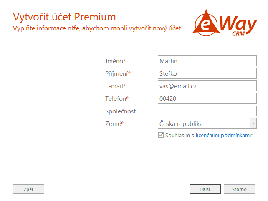
Task: Go back with the Zpět button
Action: [x=28, y=189]
